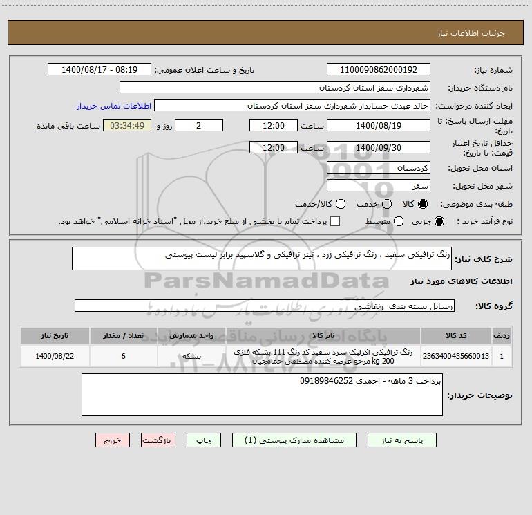
Task: Click the delivery province field کردستان
Action: 379,167
